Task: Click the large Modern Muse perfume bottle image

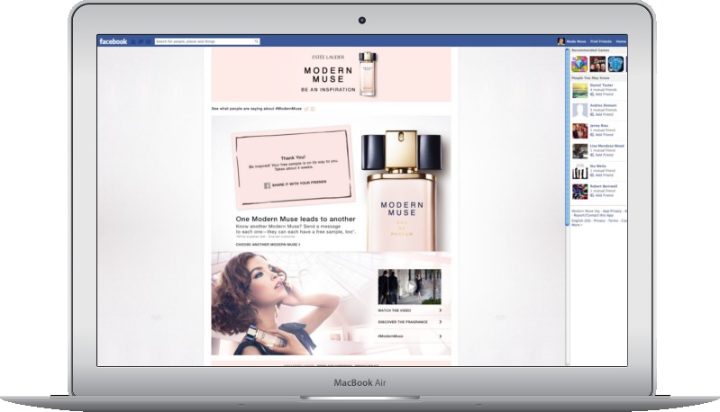Action: (x=401, y=190)
